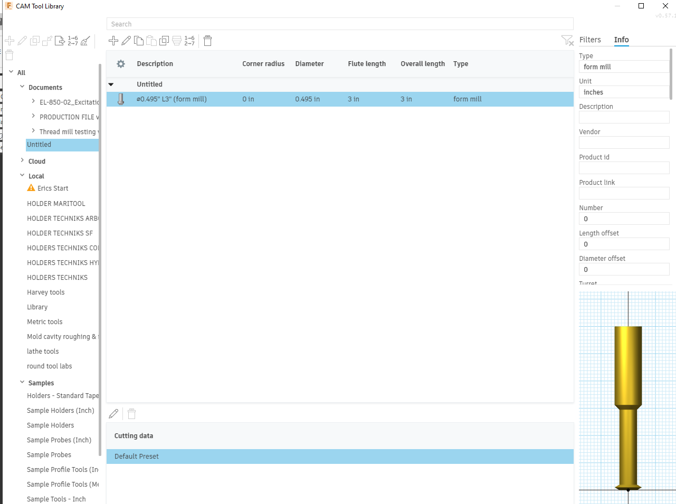Image resolution: width=676 pixels, height=504 pixels.
Task: Open column settings with the gear icon
Action: point(121,64)
